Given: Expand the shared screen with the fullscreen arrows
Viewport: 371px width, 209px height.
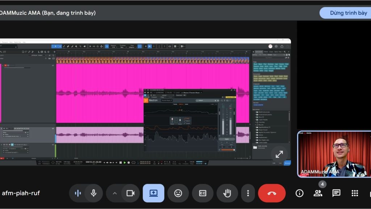Looking at the screenshot, I should coord(279,154).
